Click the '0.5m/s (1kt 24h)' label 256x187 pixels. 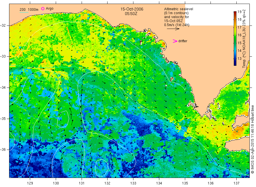(x=177, y=25)
